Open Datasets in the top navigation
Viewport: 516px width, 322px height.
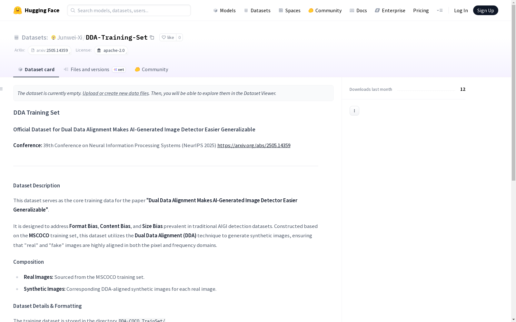[257, 10]
